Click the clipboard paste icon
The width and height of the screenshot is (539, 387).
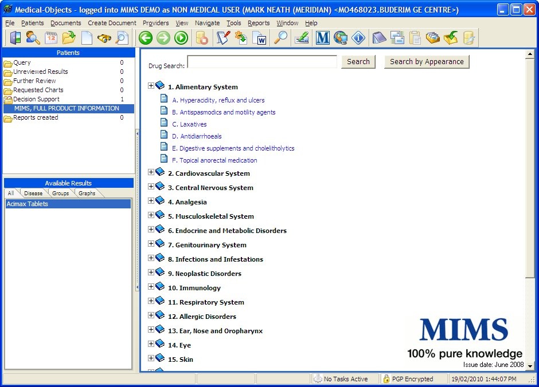415,38
